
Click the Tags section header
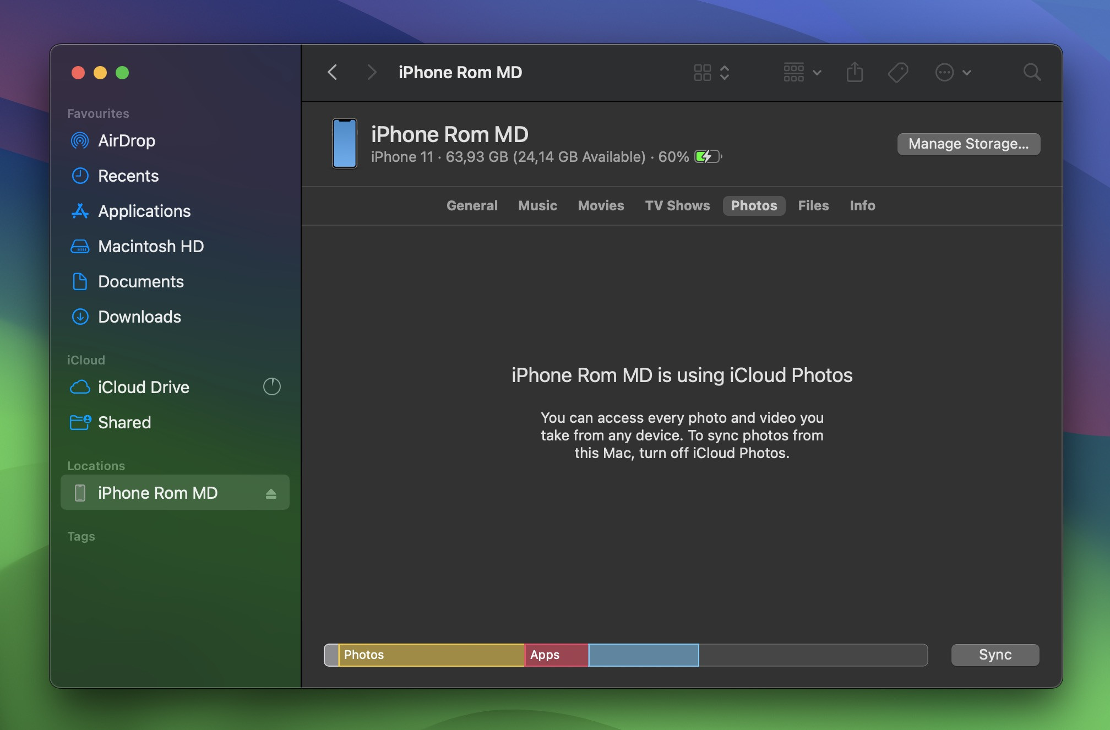point(81,536)
